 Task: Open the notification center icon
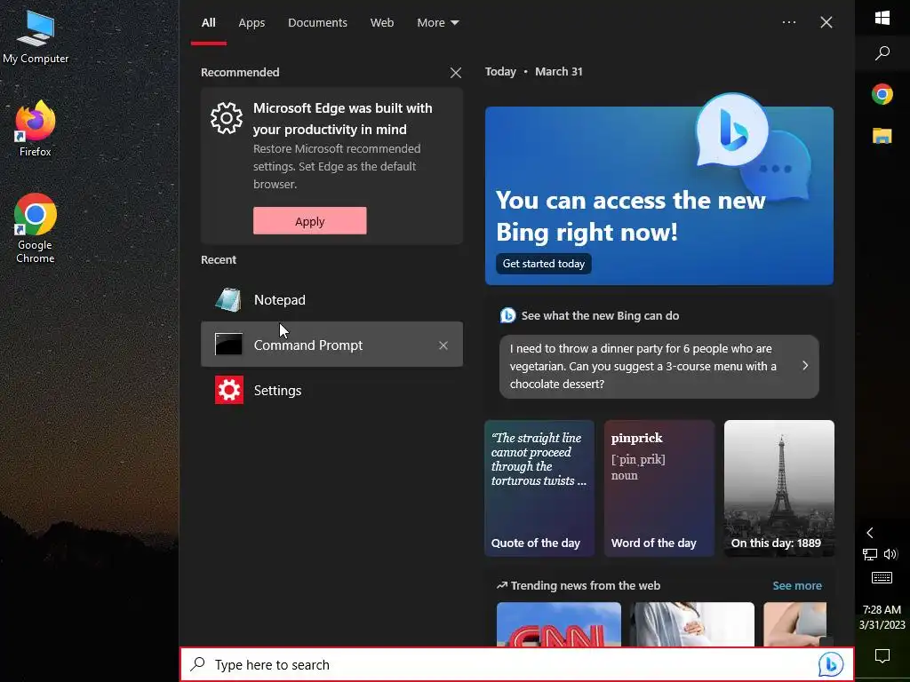[x=882, y=656]
